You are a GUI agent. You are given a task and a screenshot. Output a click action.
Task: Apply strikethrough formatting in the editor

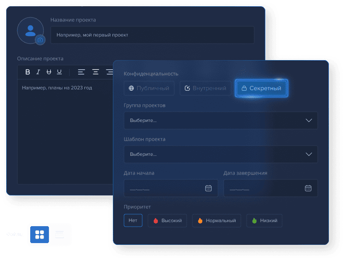[x=49, y=72]
